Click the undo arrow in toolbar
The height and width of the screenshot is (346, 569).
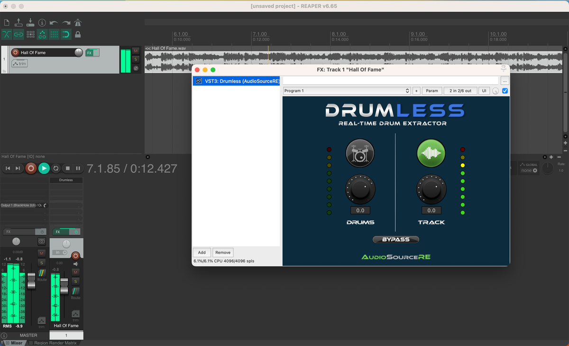tap(54, 23)
